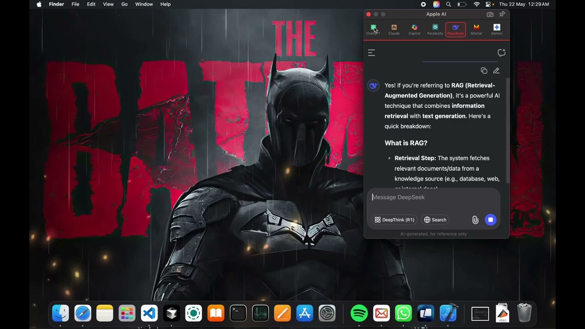The width and height of the screenshot is (585, 329).
Task: Open Books from the Dock
Action: click(x=216, y=313)
